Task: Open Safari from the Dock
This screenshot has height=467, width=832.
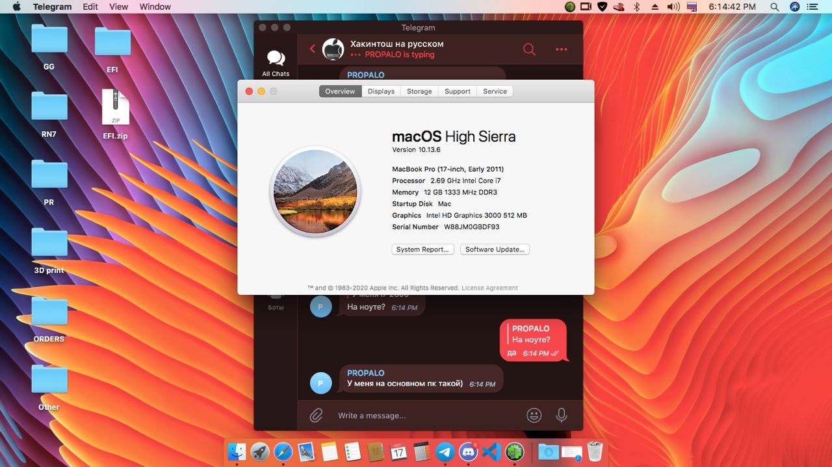Action: (x=283, y=452)
